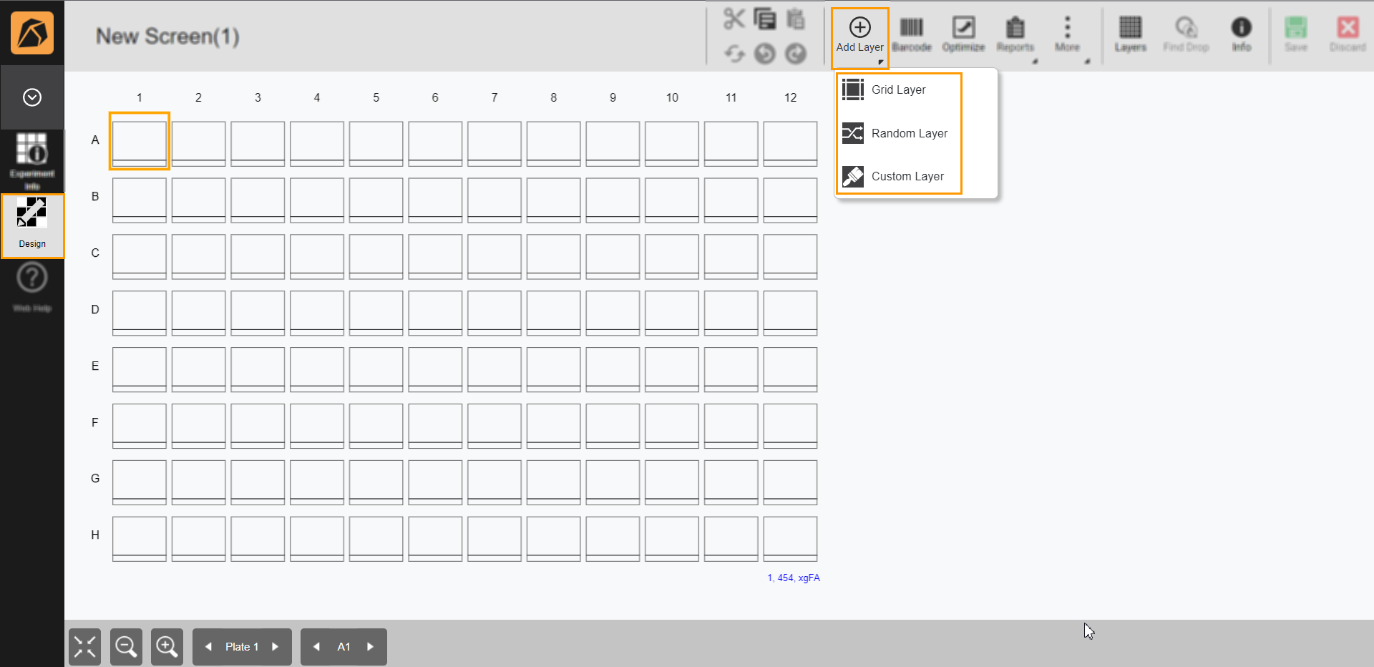
Task: Click the Optimize toolbar icon
Action: [963, 34]
